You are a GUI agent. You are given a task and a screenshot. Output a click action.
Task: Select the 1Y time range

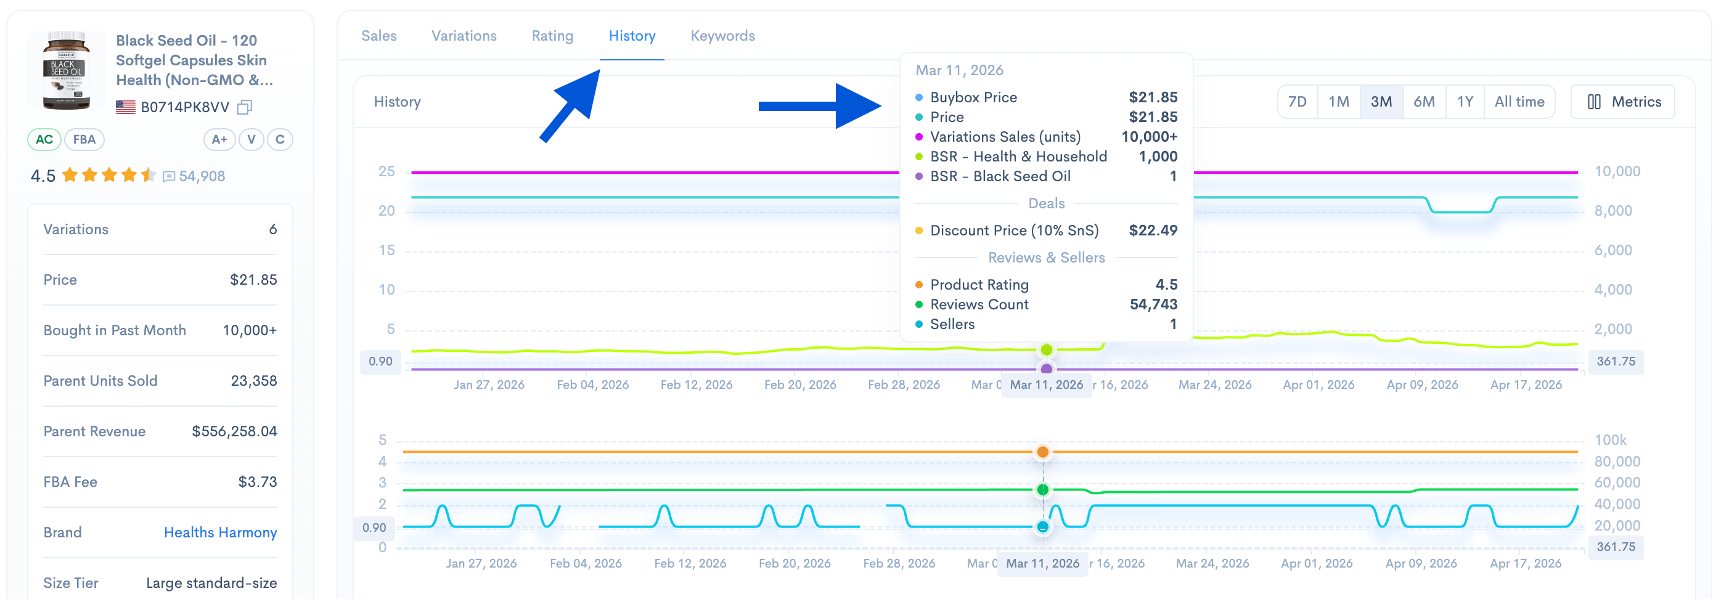tap(1465, 102)
